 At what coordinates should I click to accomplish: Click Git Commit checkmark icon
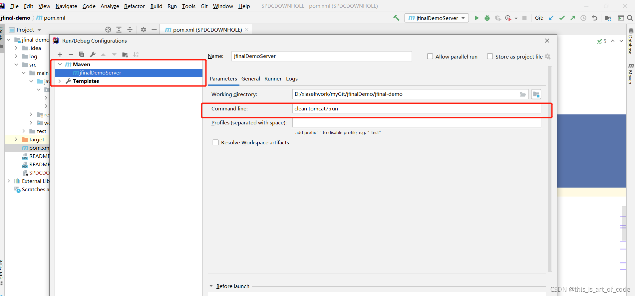pyautogui.click(x=562, y=18)
